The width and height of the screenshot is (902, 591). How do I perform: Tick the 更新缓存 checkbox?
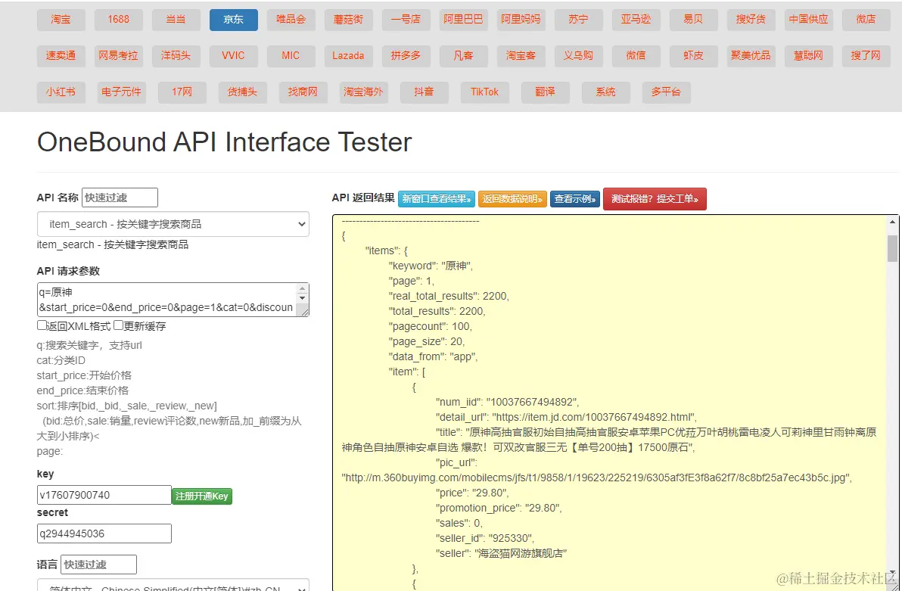point(118,325)
